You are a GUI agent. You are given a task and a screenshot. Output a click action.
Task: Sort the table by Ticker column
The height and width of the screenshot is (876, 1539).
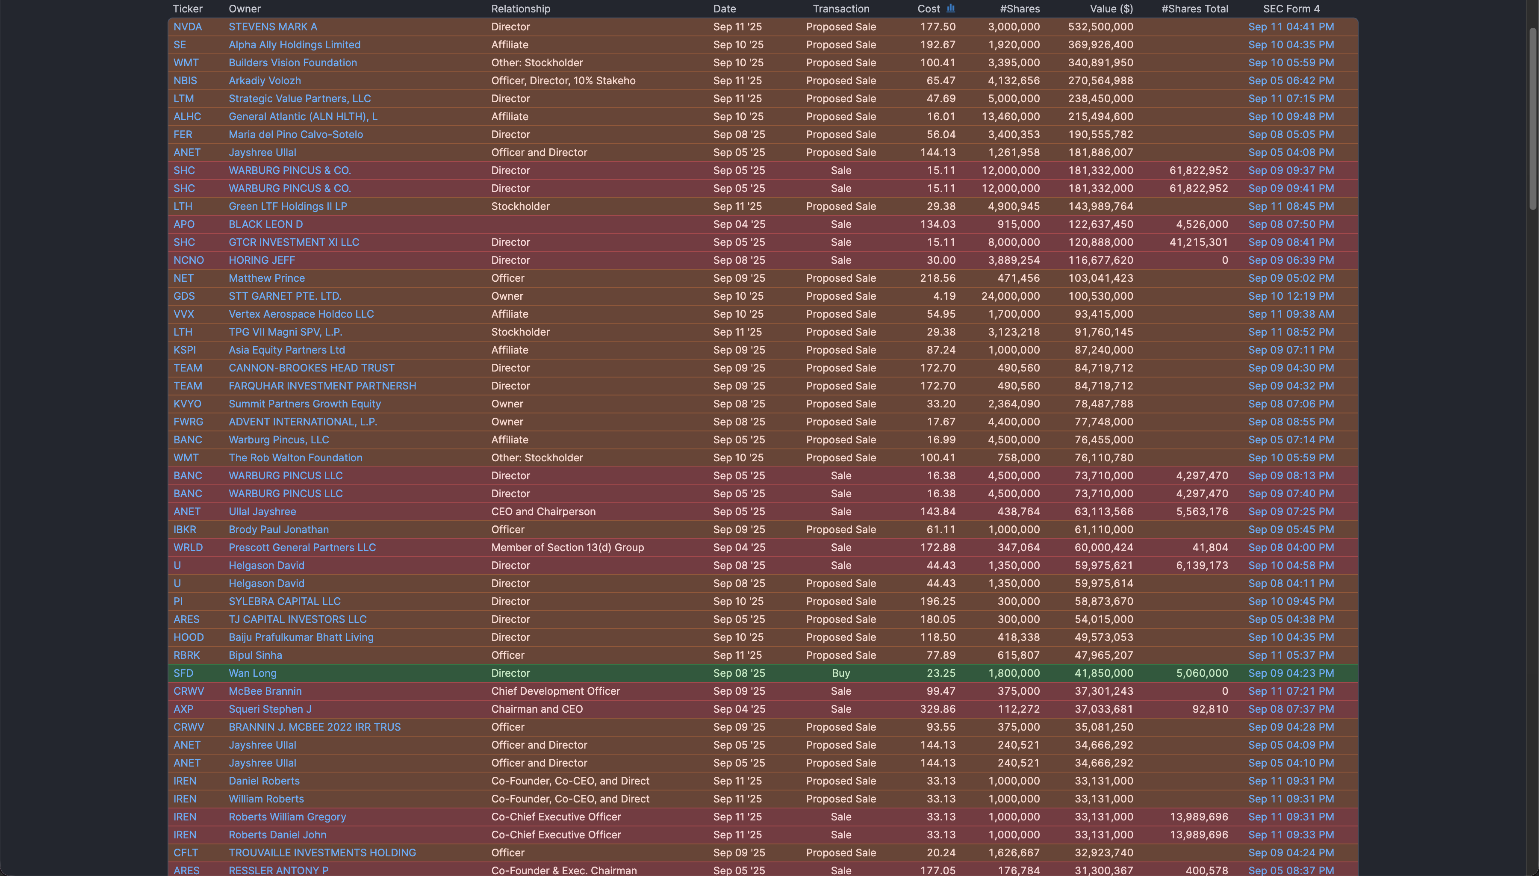click(x=188, y=9)
